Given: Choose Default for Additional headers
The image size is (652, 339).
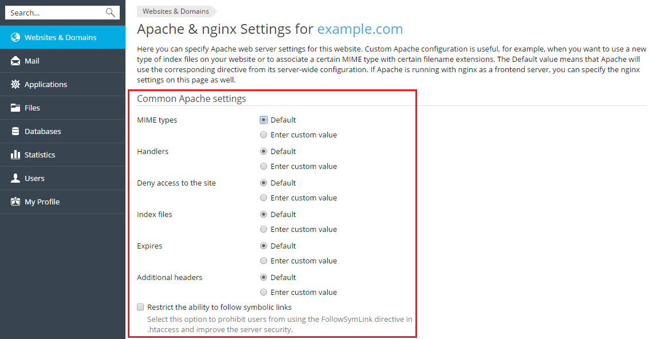Looking at the screenshot, I should pos(264,278).
